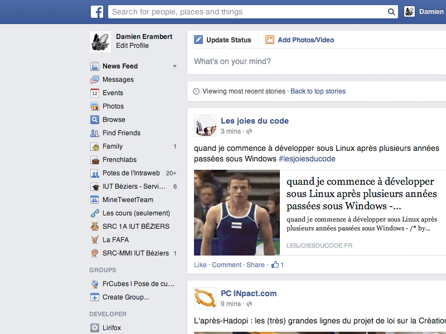Click the Find Friends icon
446x334 pixels.
tap(95, 132)
